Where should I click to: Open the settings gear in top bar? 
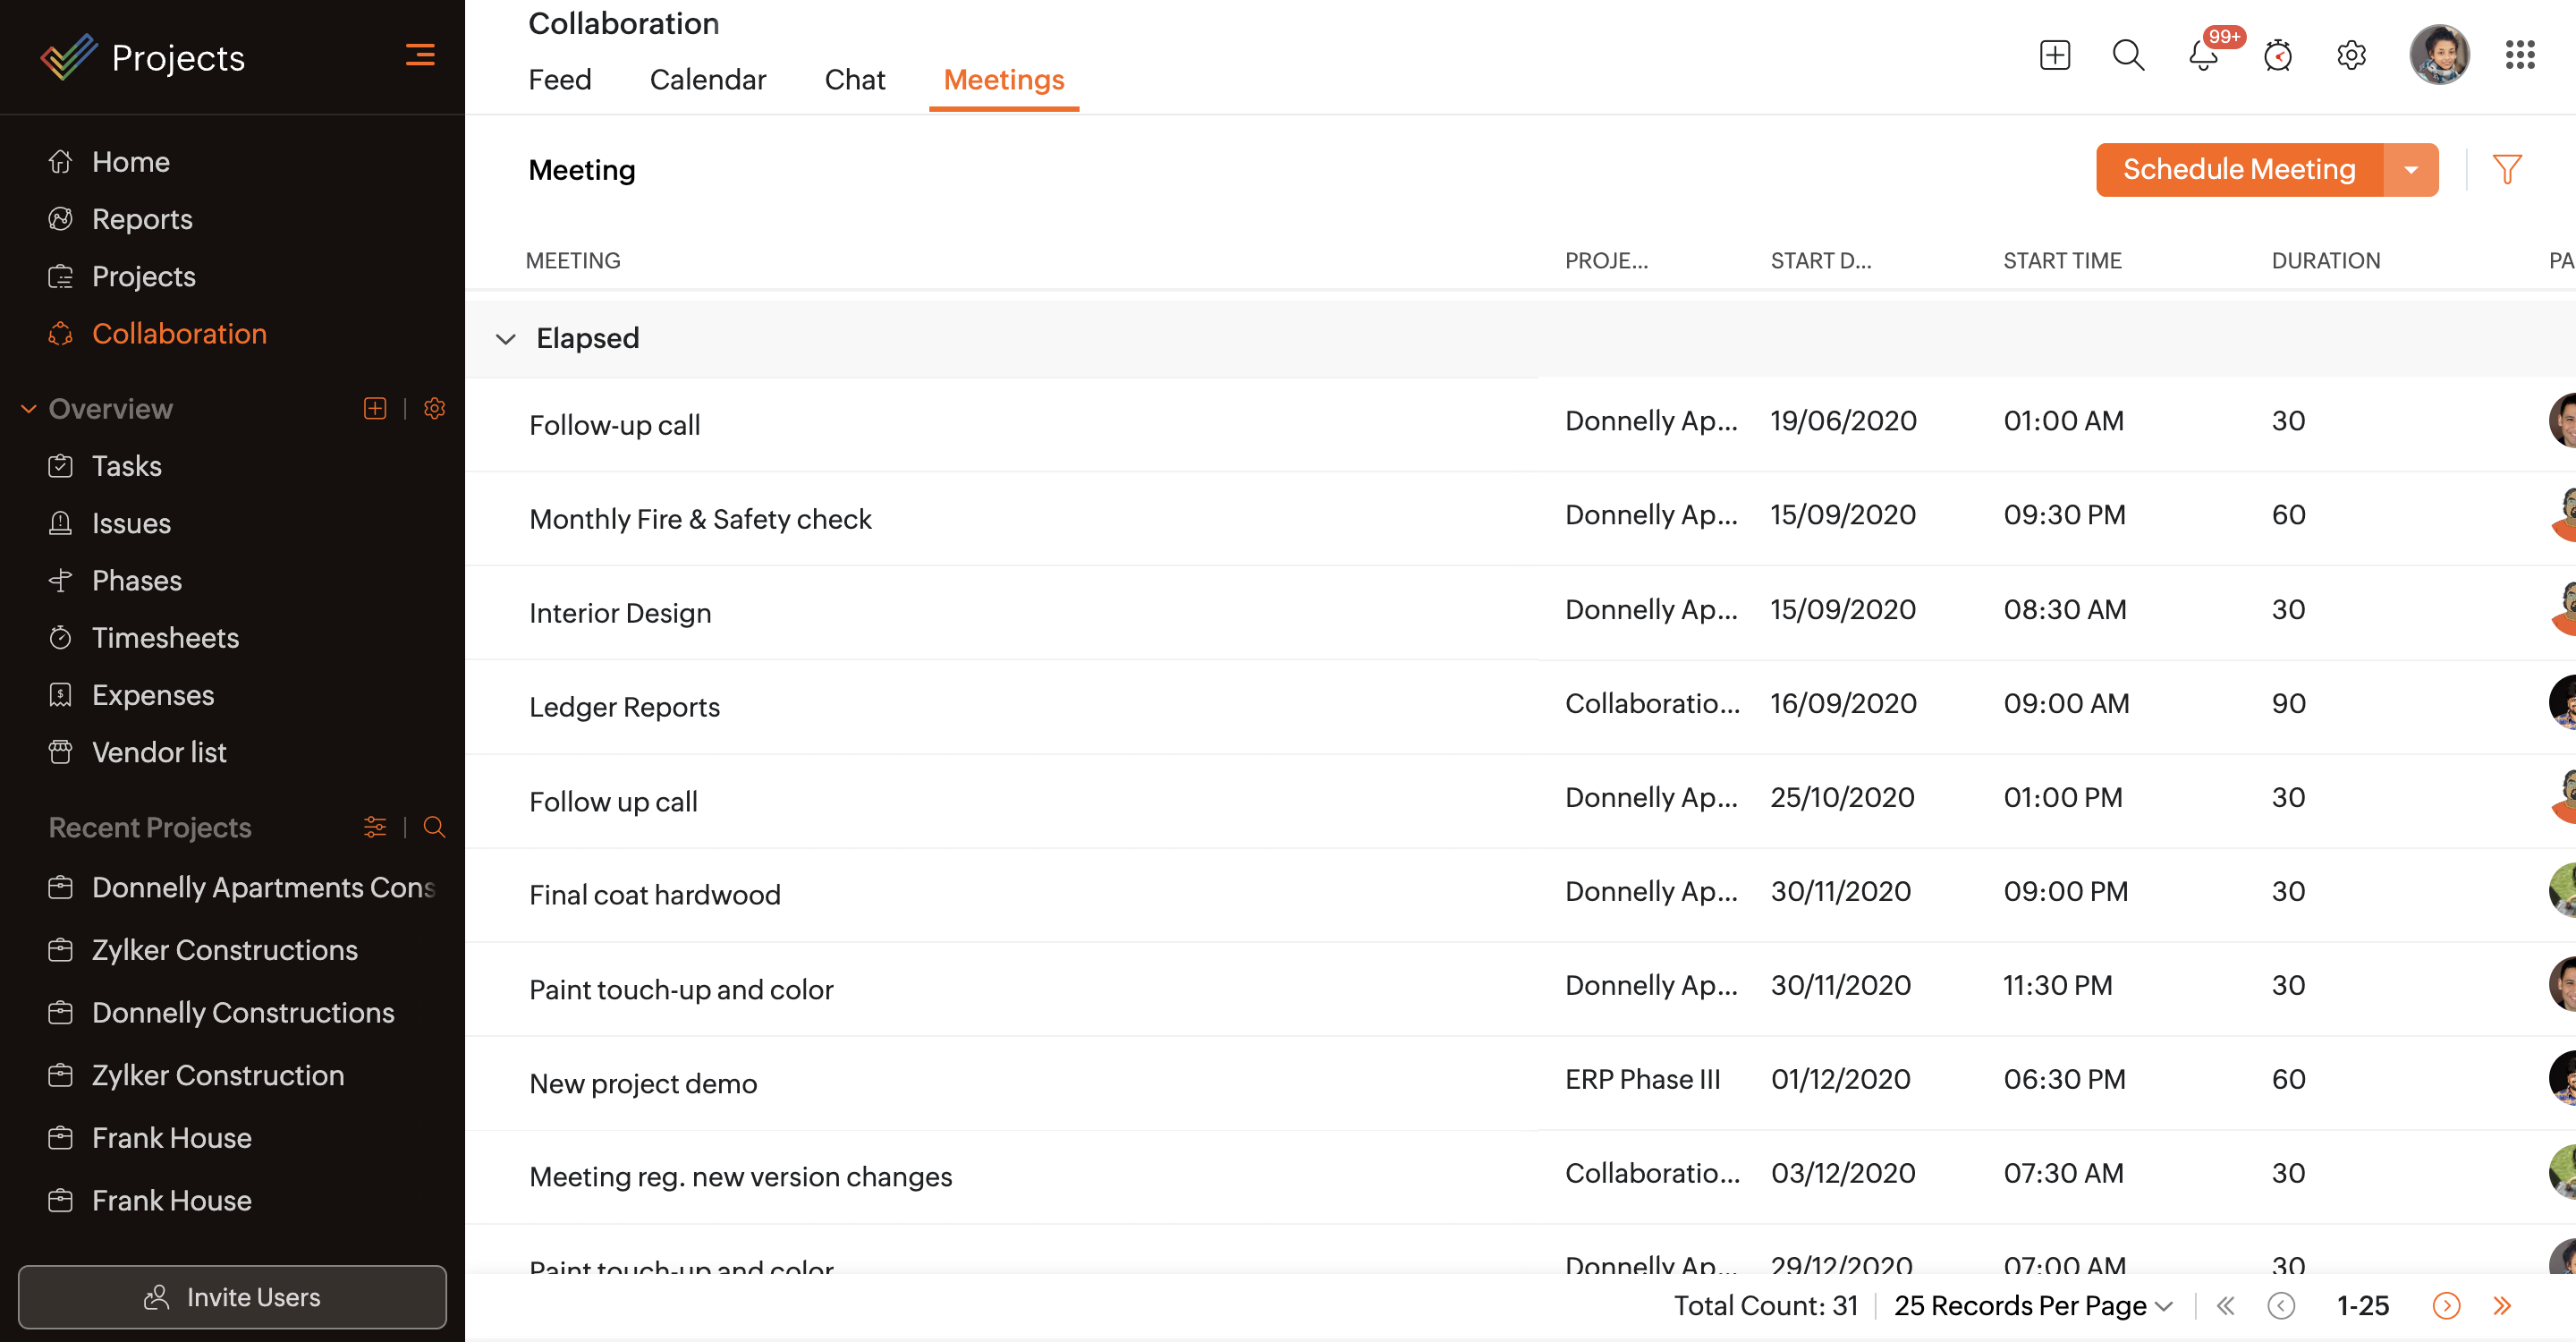click(x=2351, y=56)
